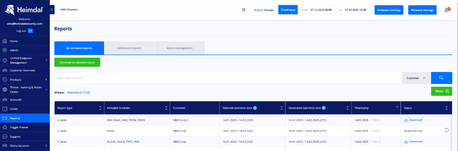
Task: Open Guide menu item
Action: pyautogui.click(x=25, y=109)
